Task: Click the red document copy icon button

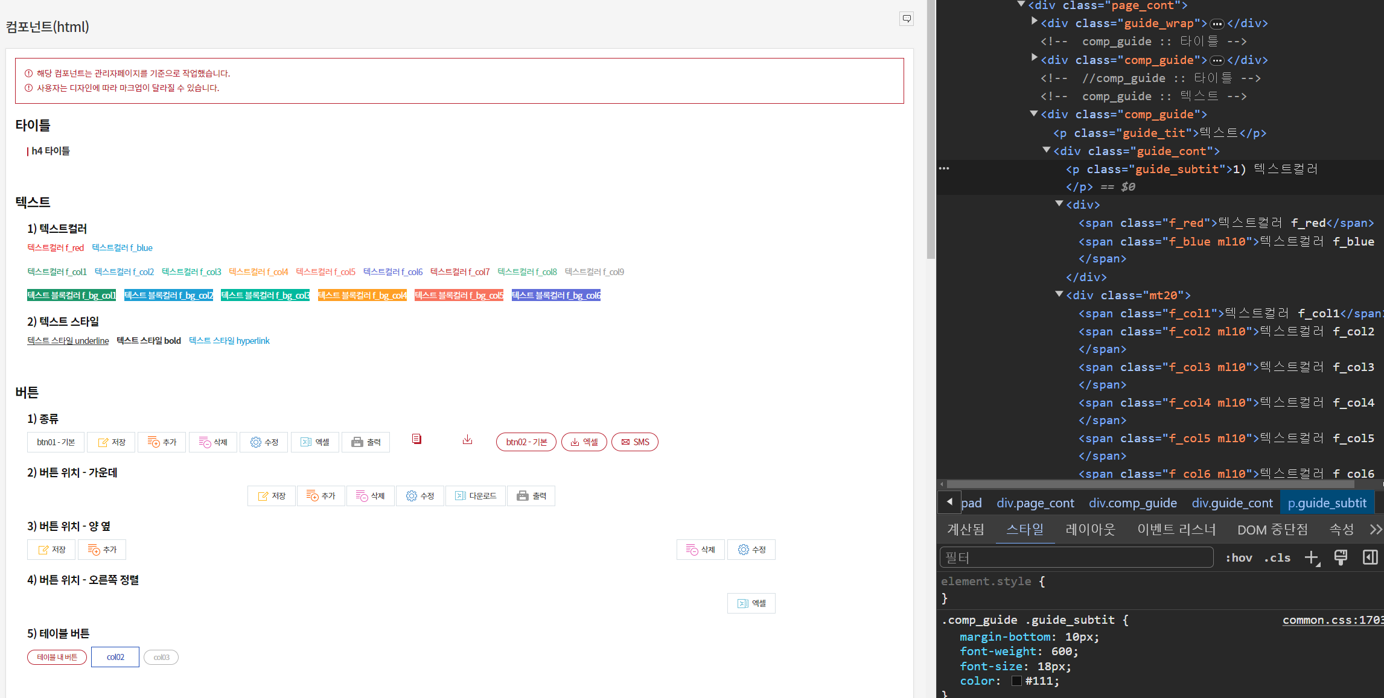Action: pyautogui.click(x=416, y=439)
